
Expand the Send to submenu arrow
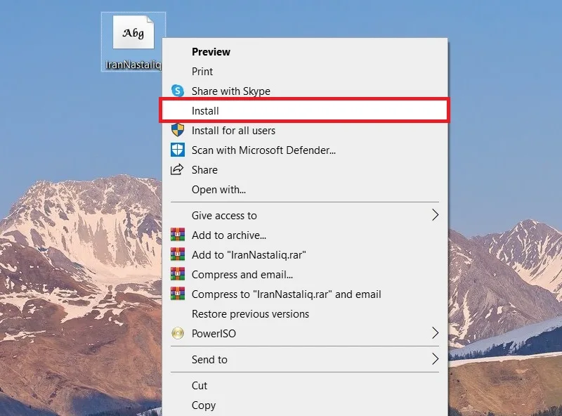tap(435, 359)
